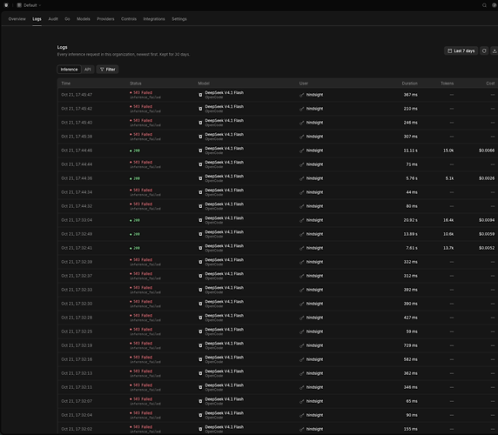This screenshot has width=498, height=435.
Task: Switch to the Overview tab
Action: tap(17, 19)
